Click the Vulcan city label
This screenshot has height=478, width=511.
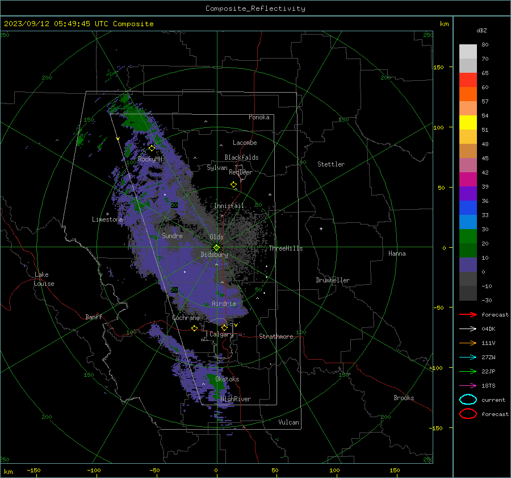tap(289, 422)
